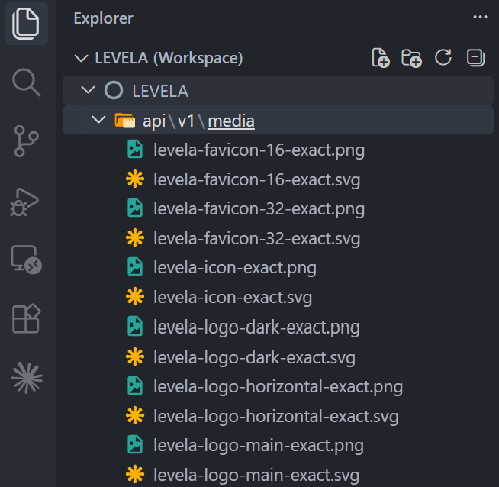Image resolution: width=499 pixels, height=487 pixels.
Task: Collapse the LEVELA root folder chevron
Action: coord(89,90)
